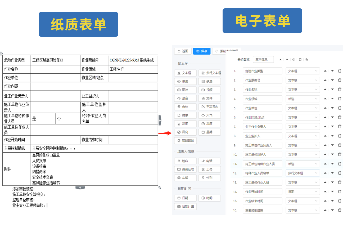Insert the 日期计算 component
Screen dimensions: 343x227
(x=185, y=206)
